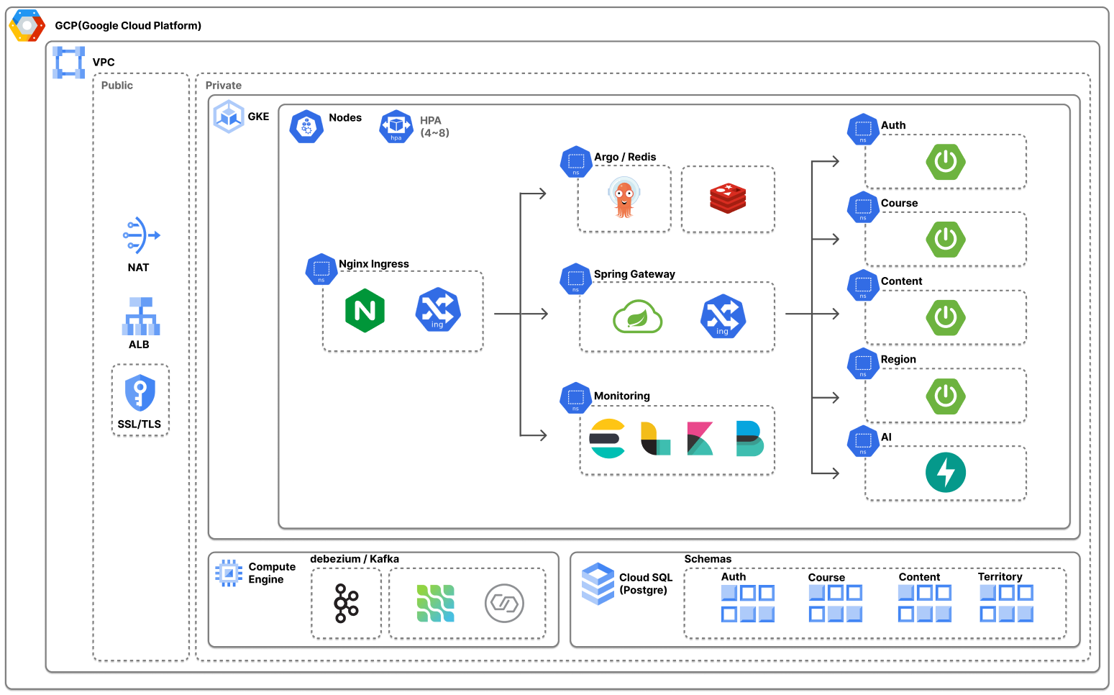This screenshot has width=1114, height=695.
Task: Click the Cloud SQL stacked layers icon
Action: pyautogui.click(x=598, y=583)
